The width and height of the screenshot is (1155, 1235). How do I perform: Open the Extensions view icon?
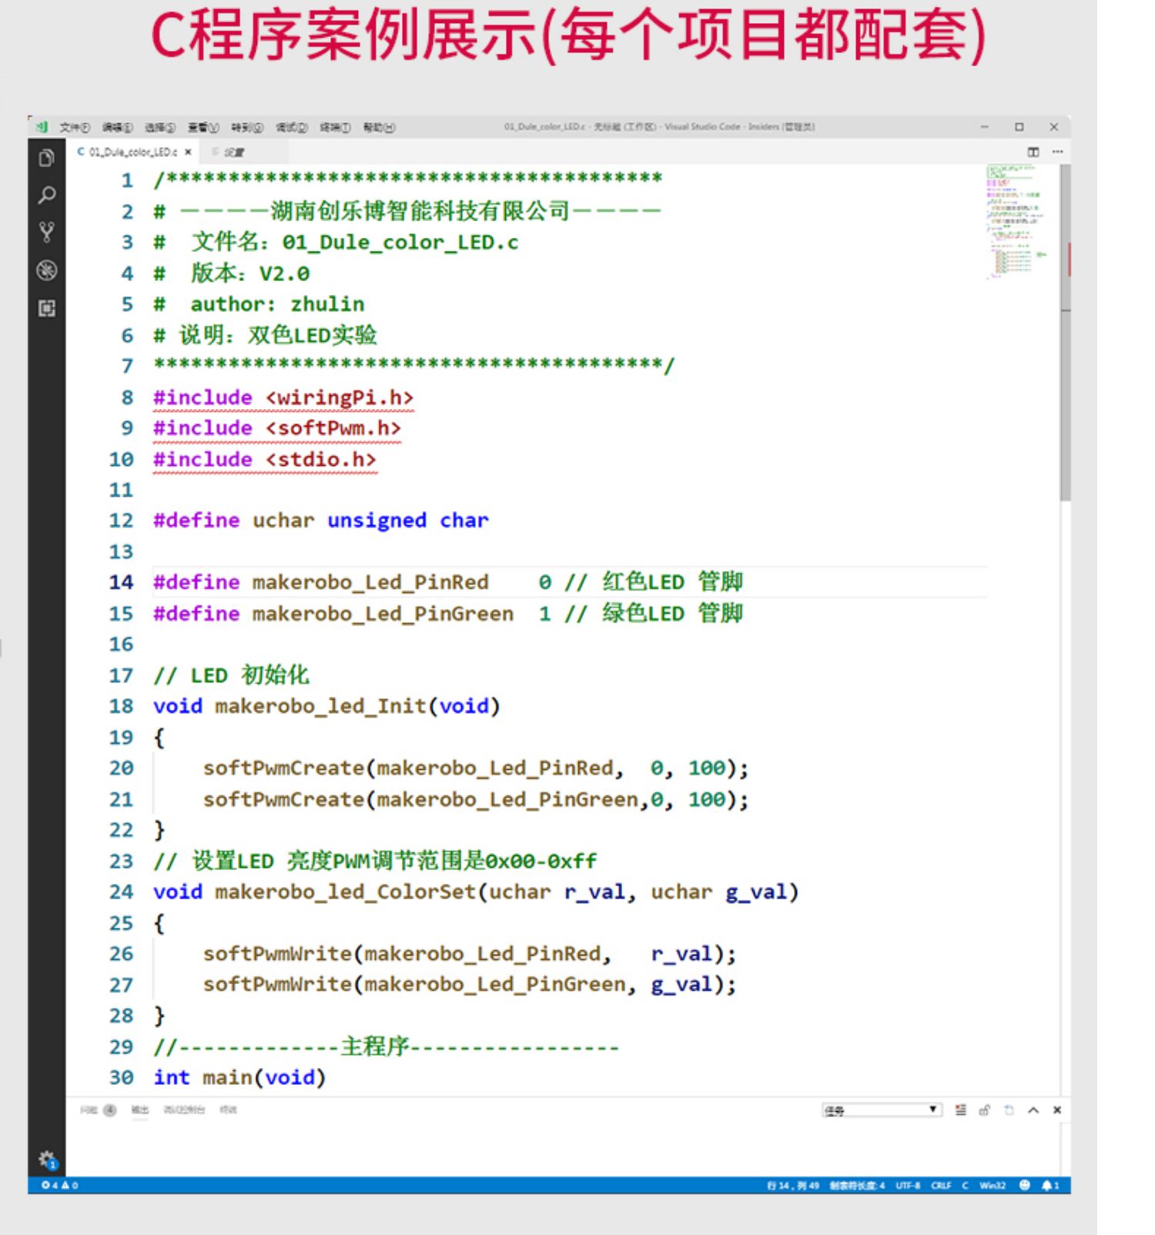click(46, 308)
